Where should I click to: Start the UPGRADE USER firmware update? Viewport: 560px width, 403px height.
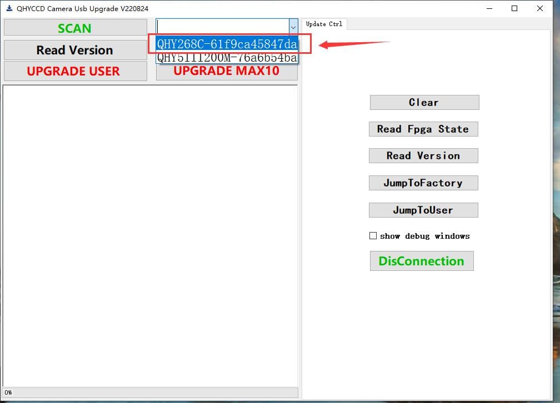76,71
